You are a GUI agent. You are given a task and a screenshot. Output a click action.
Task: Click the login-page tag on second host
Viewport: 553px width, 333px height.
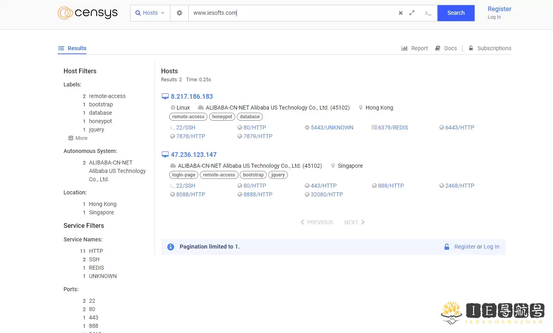pos(184,175)
